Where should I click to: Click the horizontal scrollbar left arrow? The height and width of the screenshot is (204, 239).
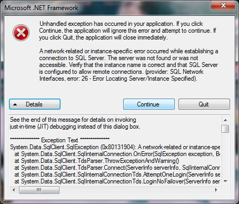14,190
